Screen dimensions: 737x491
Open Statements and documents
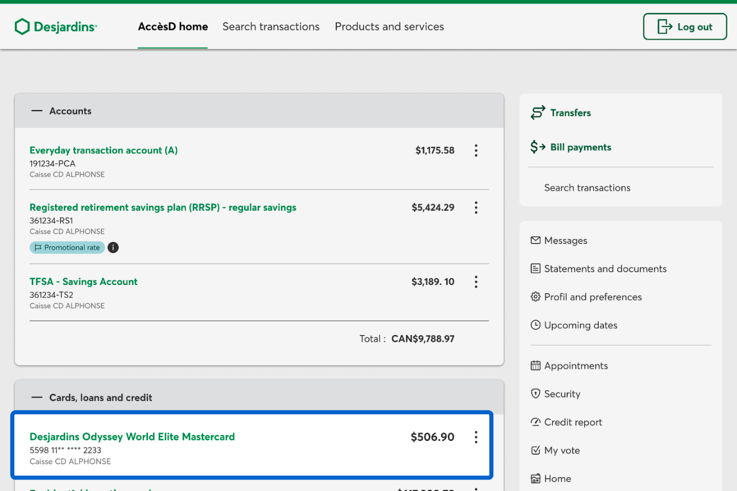coord(606,269)
